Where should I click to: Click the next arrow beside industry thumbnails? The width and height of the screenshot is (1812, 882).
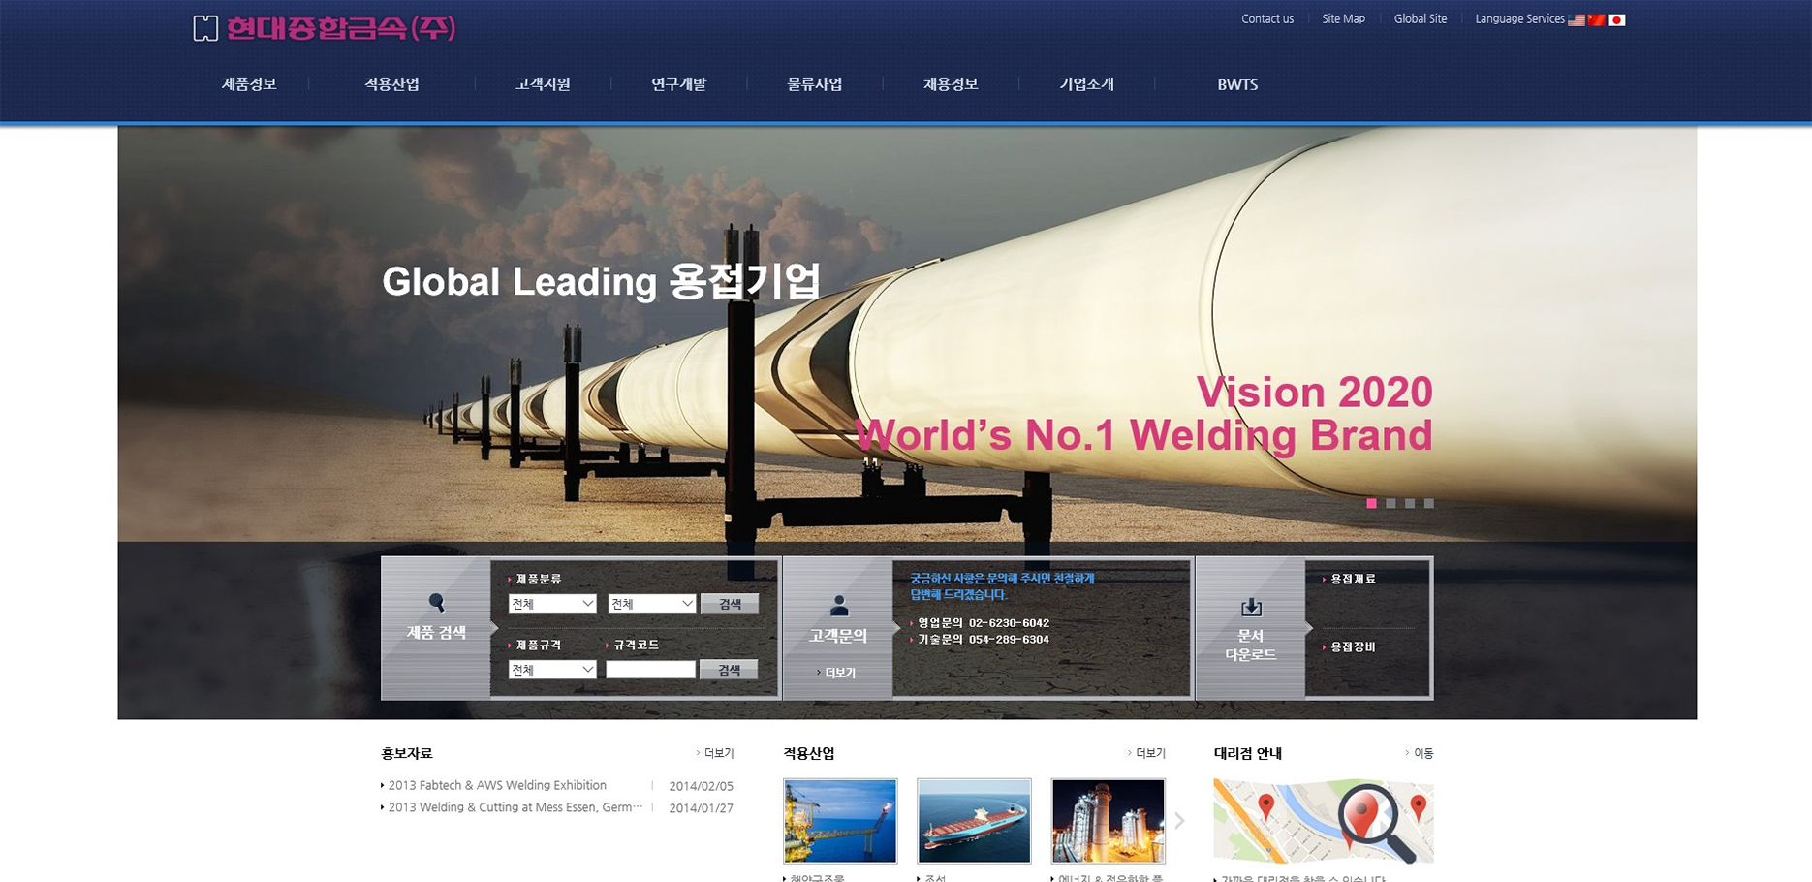pos(1179,821)
